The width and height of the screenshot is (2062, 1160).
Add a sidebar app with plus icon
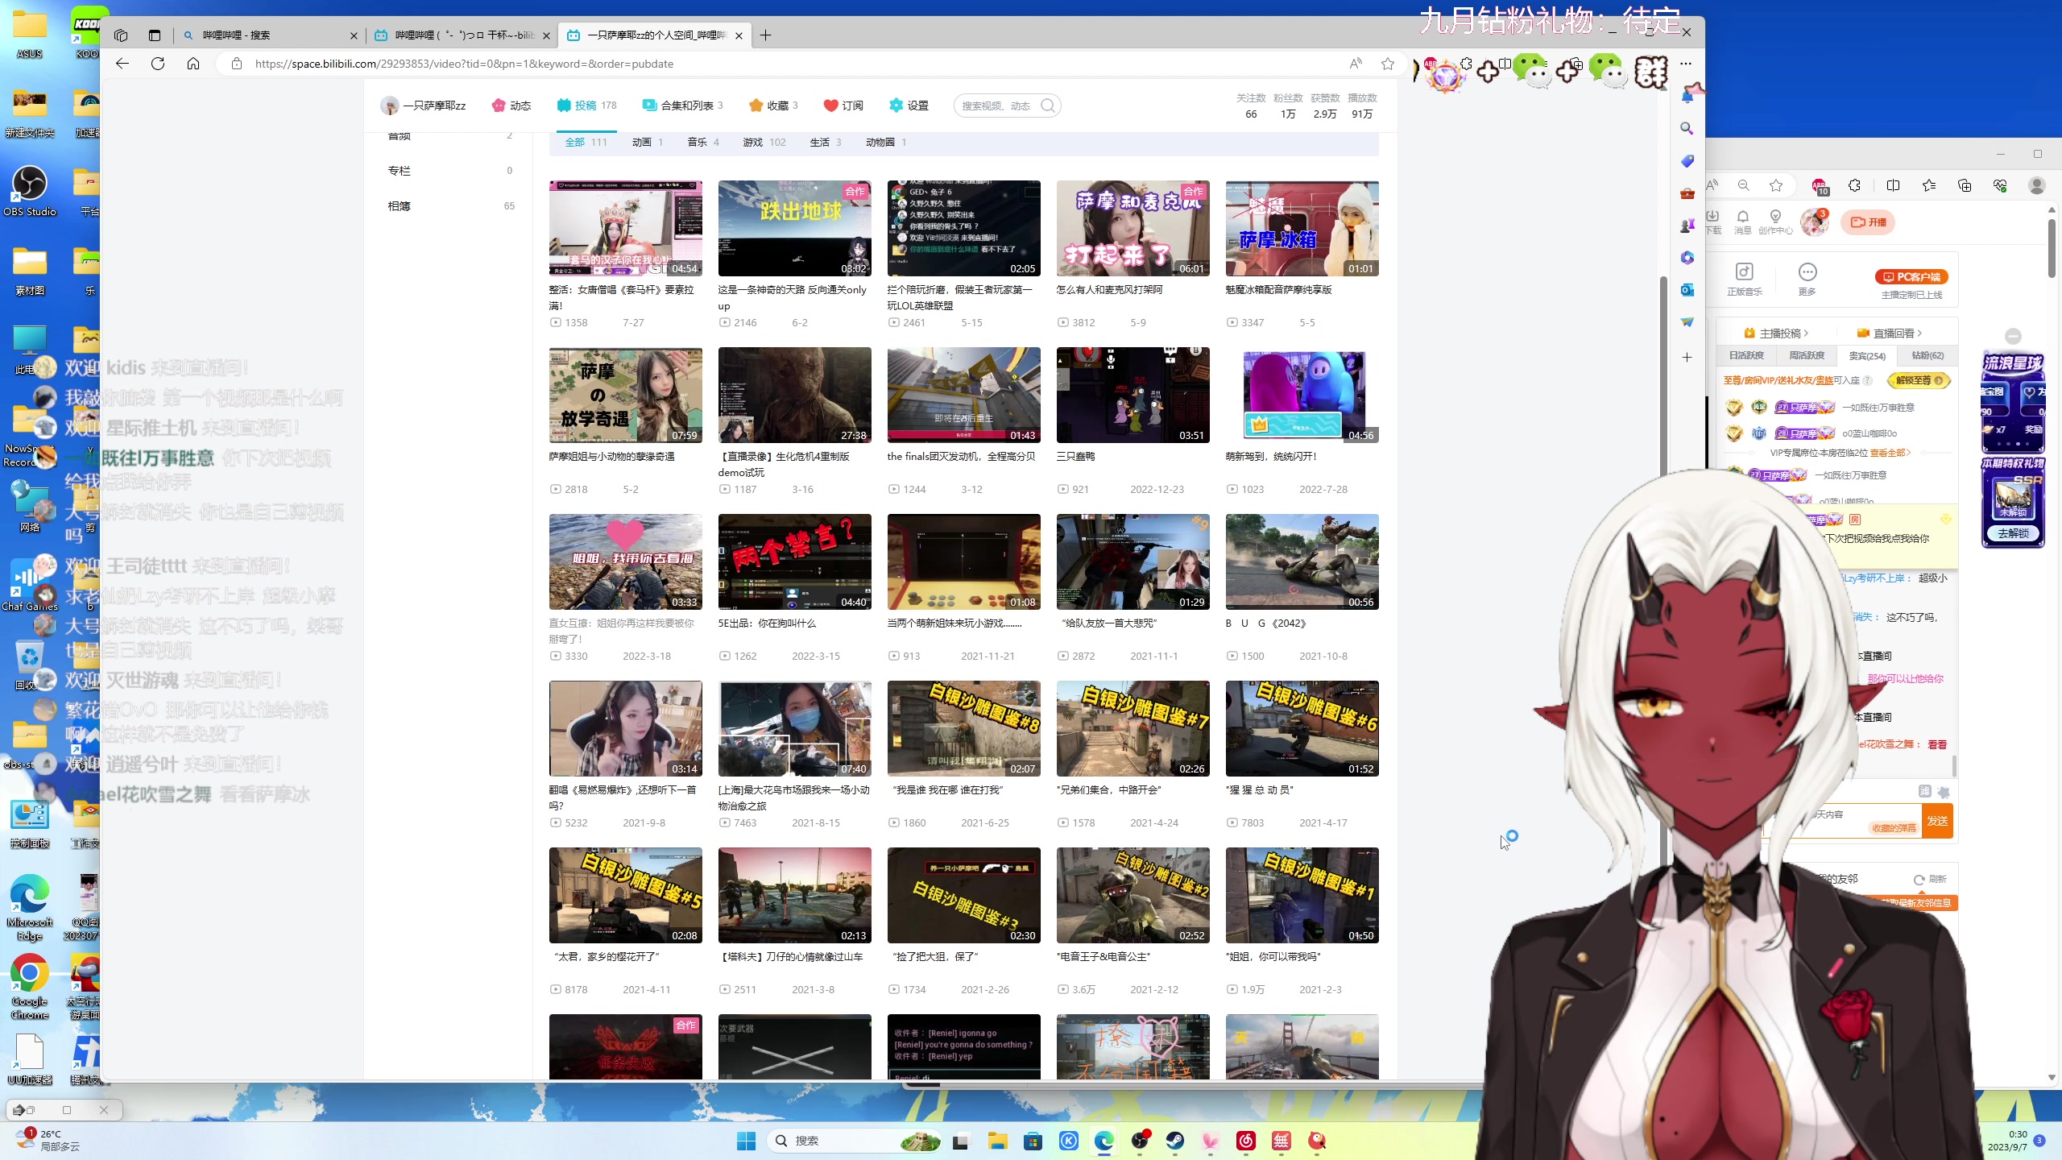click(1687, 357)
